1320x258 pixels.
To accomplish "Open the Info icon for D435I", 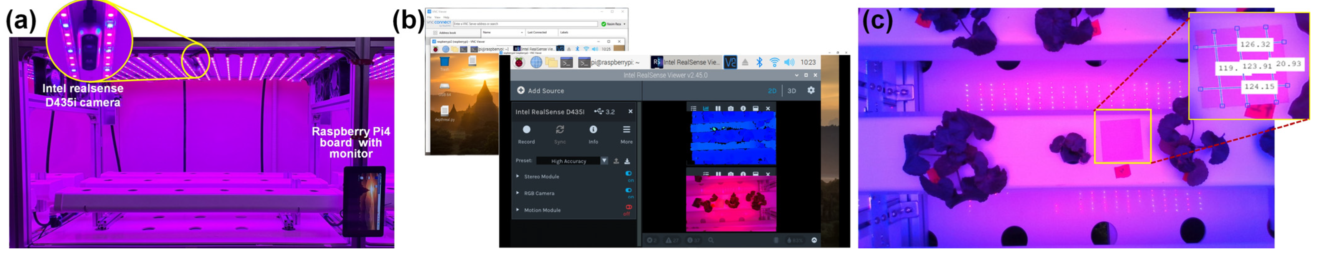I will coord(593,130).
